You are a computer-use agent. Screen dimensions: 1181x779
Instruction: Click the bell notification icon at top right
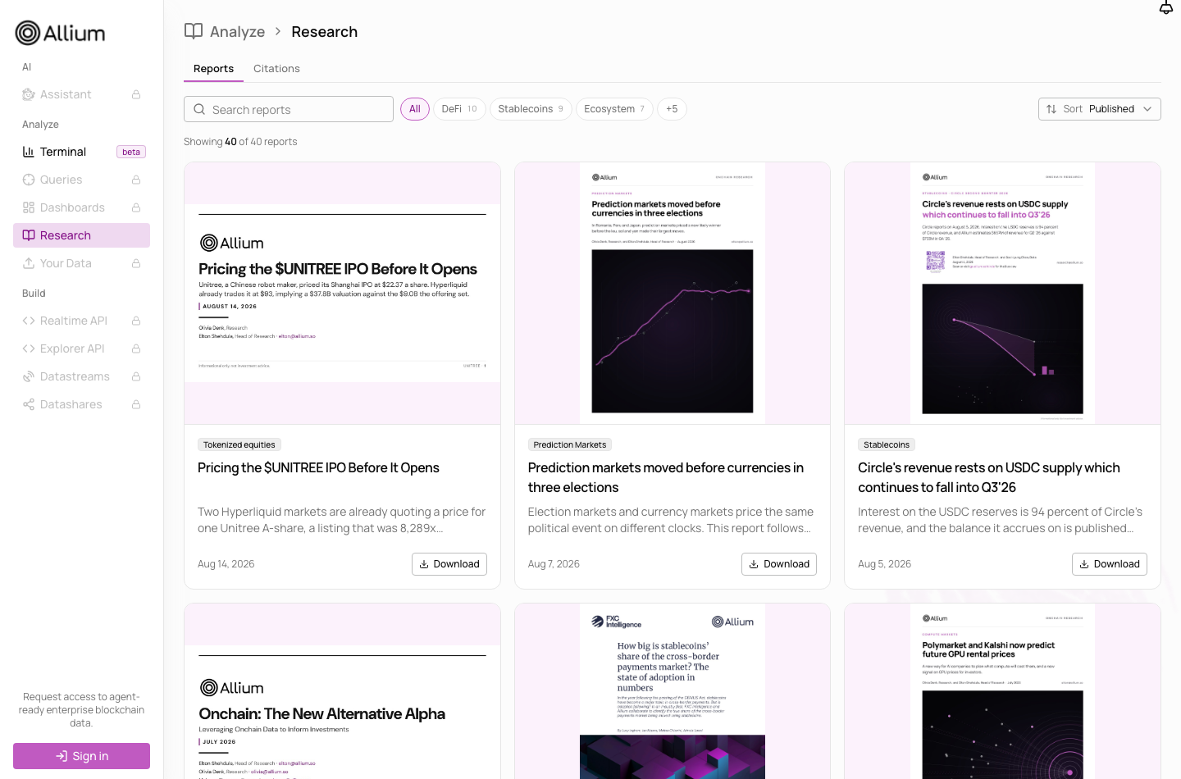pyautogui.click(x=1166, y=7)
